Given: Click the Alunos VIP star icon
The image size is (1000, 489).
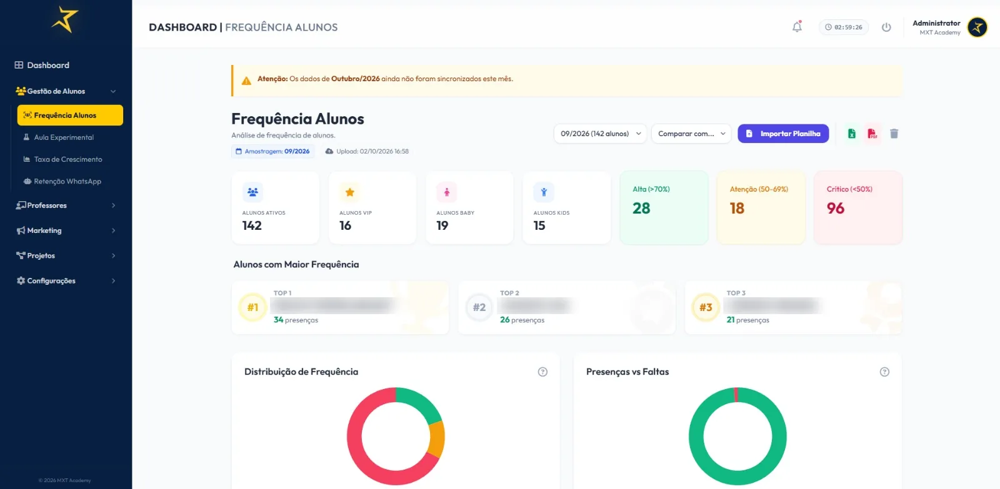Looking at the screenshot, I should pyautogui.click(x=350, y=192).
